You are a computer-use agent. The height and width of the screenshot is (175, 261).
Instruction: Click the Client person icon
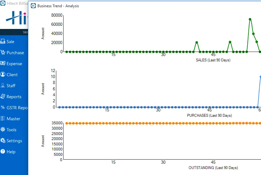3,75
